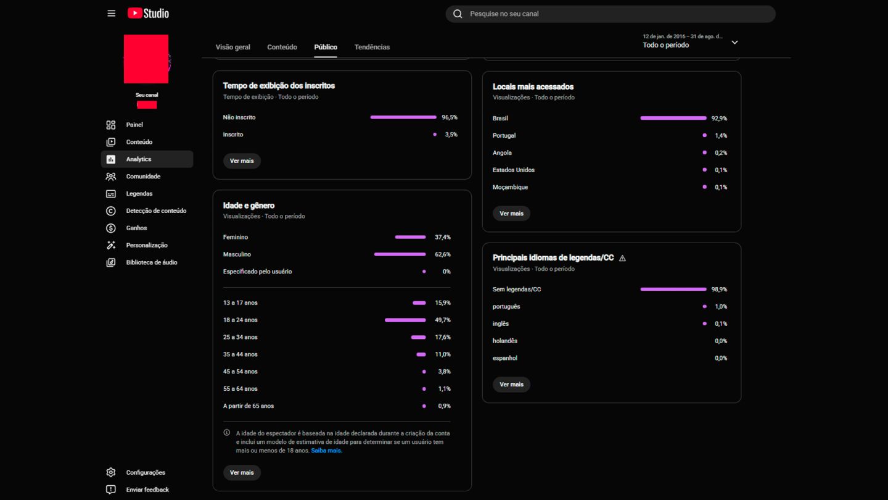The image size is (888, 500).
Task: Click the search magnifier icon
Action: tap(458, 14)
